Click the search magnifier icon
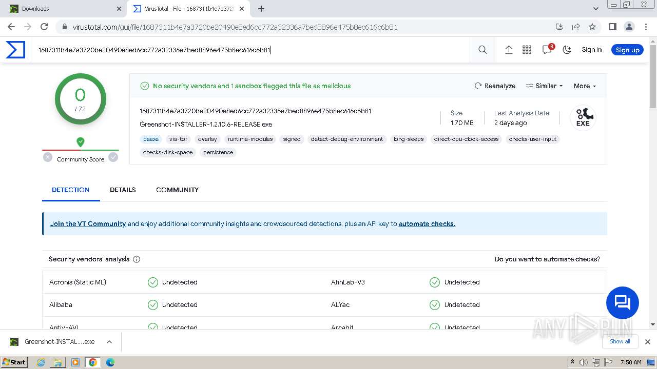This screenshot has width=657, height=369. [482, 50]
